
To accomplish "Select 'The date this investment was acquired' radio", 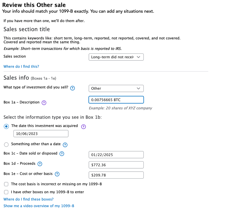I will pos(7,126).
